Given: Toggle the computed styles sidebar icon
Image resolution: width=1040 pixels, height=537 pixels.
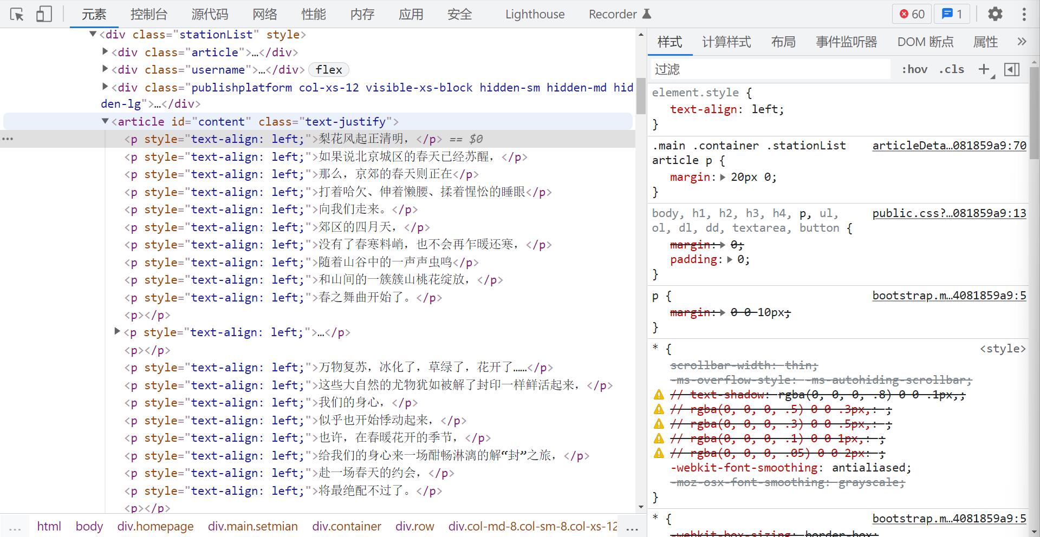Looking at the screenshot, I should [1011, 69].
